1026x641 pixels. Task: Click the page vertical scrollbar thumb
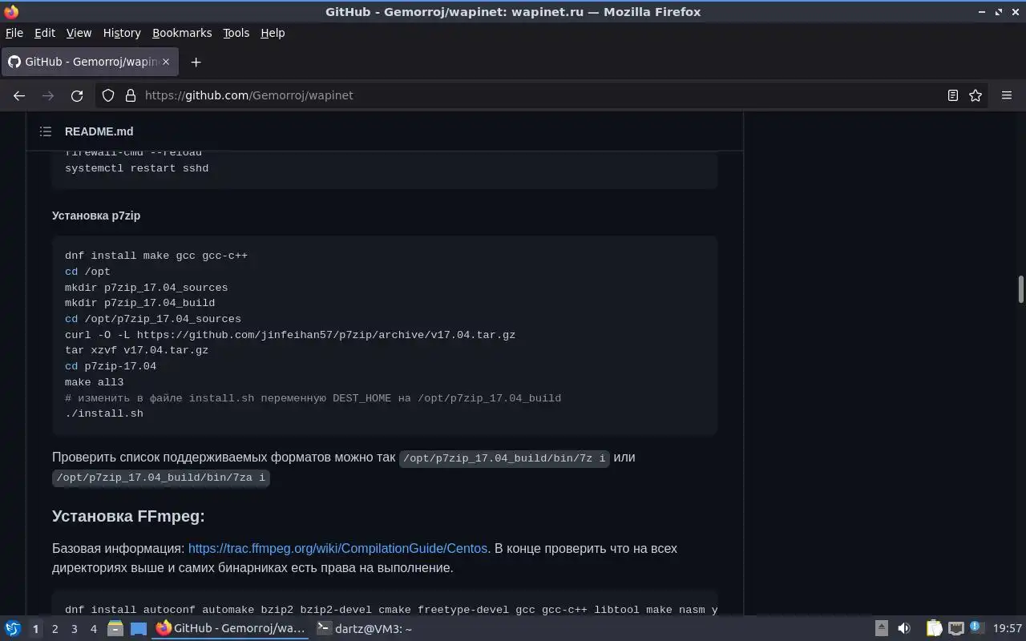pos(1020,289)
